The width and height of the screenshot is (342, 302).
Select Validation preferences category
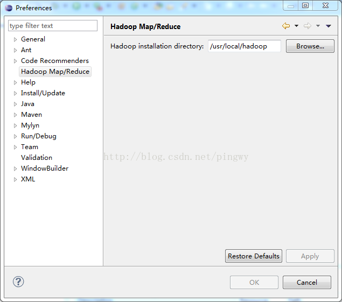coord(37,157)
